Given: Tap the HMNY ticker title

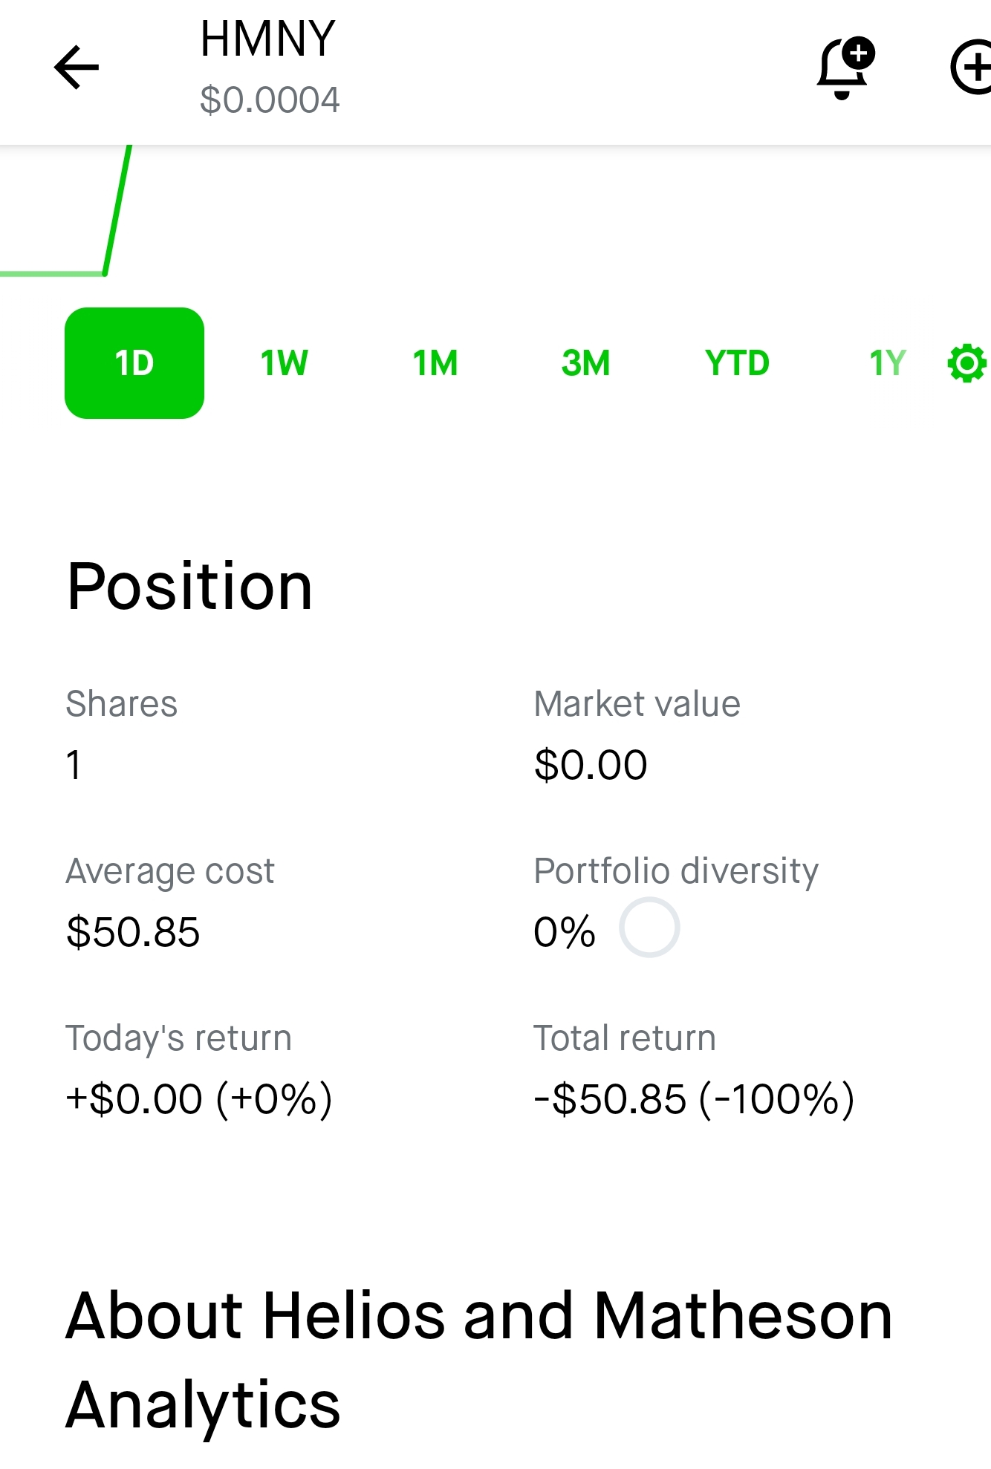Looking at the screenshot, I should tap(268, 39).
